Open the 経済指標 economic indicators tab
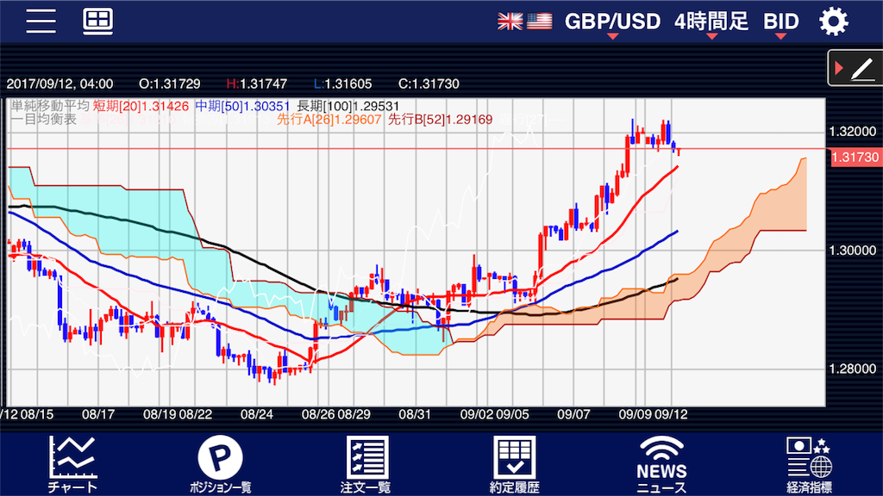 (809, 464)
